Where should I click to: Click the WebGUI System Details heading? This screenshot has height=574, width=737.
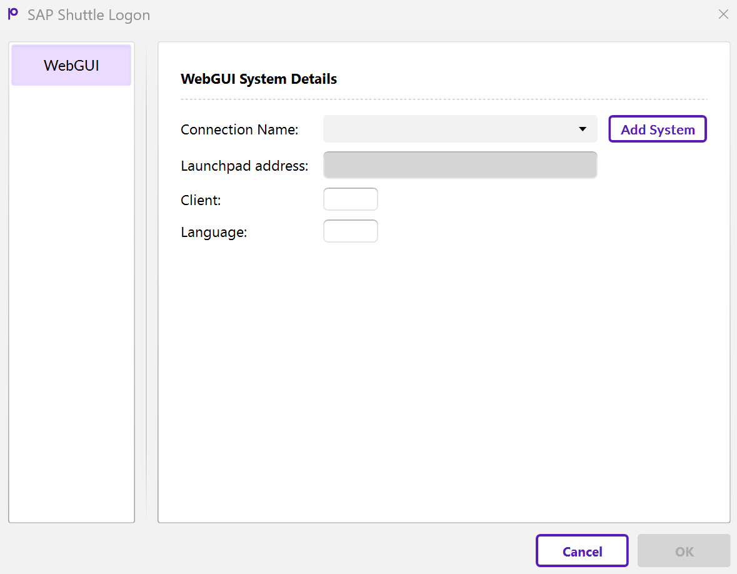pyautogui.click(x=259, y=79)
